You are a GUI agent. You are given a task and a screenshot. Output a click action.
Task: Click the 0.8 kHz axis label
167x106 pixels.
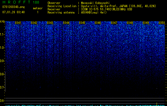(2, 74)
